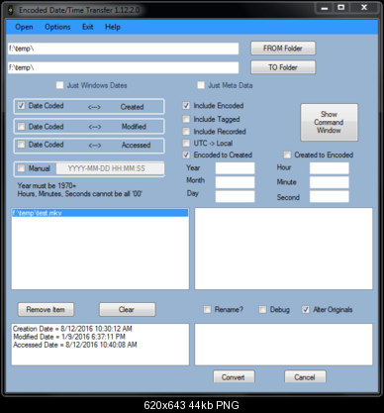Tick the Manual date checkbox

21,168
